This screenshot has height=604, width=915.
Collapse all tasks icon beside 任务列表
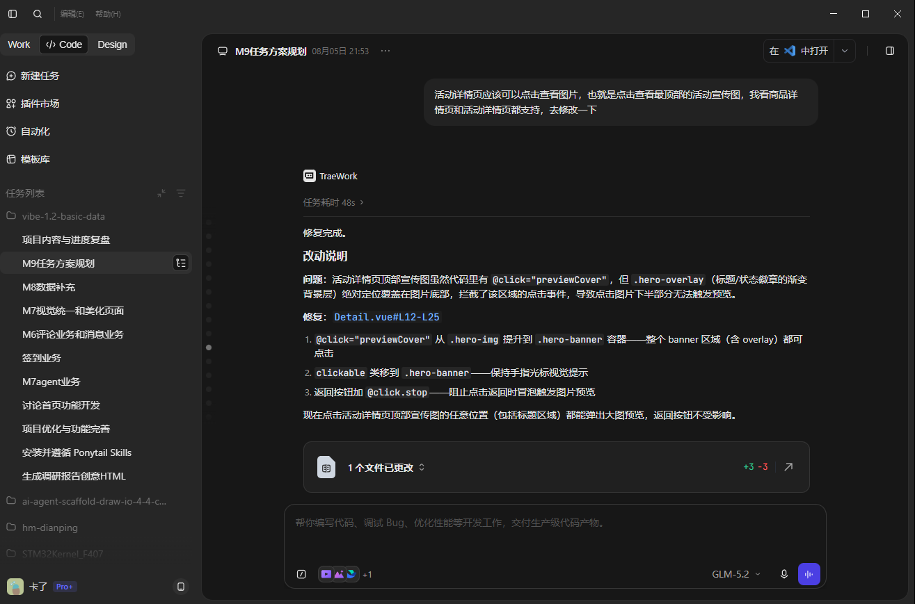click(161, 193)
